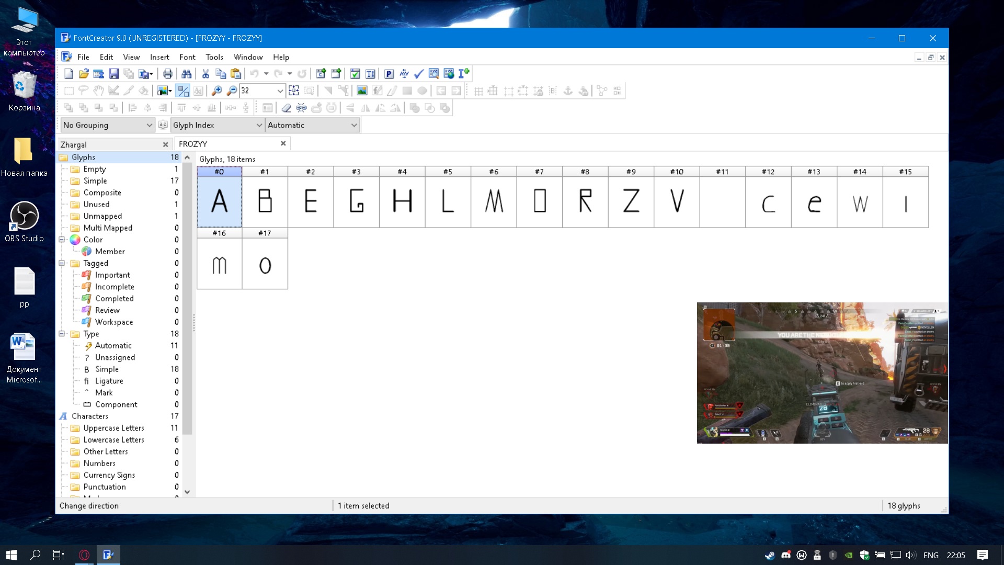This screenshot has width=1004, height=565.
Task: Open a font file using the Open folder icon
Action: tap(84, 74)
